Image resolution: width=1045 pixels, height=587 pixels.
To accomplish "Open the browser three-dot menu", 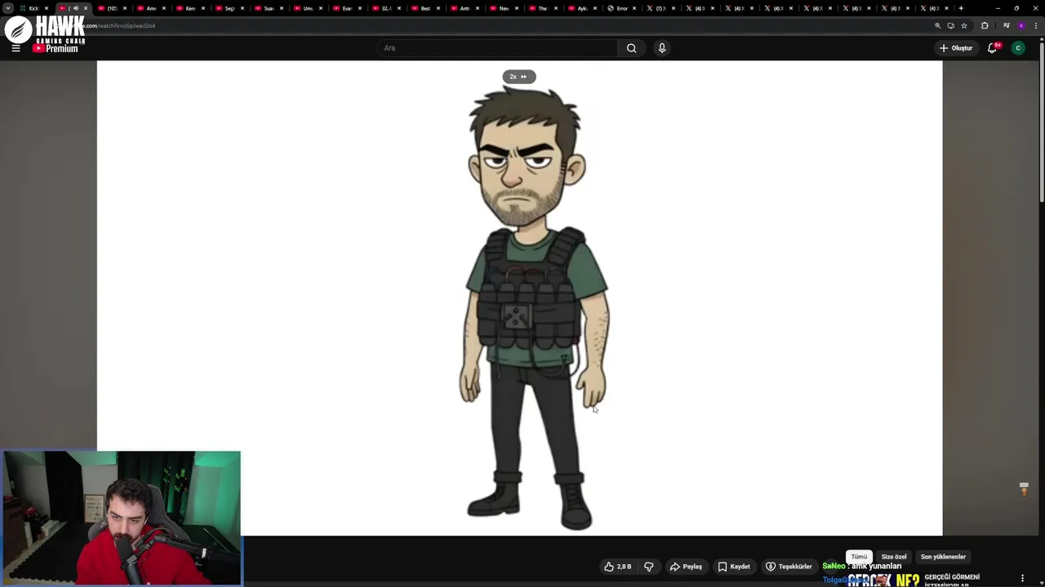I will (x=1035, y=25).
